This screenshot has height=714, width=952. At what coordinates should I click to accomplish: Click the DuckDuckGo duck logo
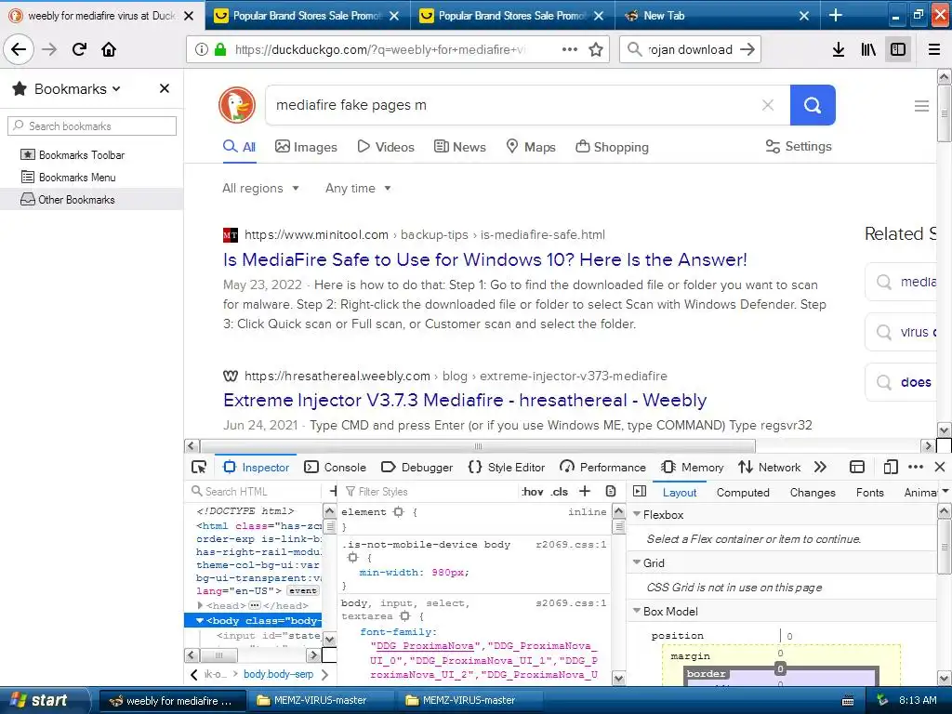[237, 105]
